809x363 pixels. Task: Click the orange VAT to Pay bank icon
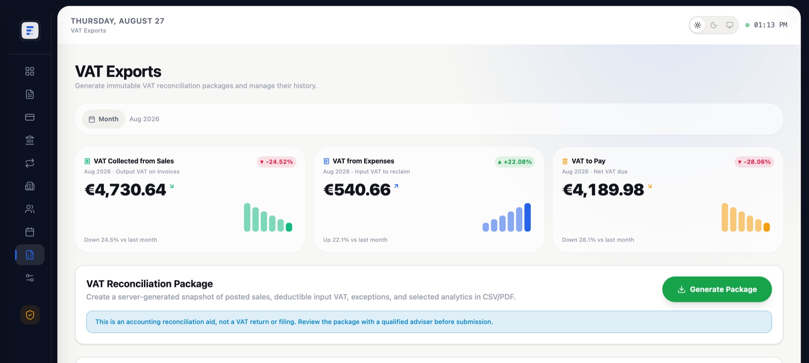pos(565,161)
